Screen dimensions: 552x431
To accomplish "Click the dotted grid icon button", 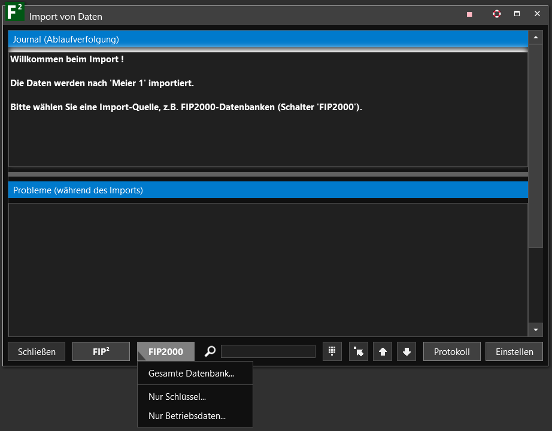I will pos(332,351).
